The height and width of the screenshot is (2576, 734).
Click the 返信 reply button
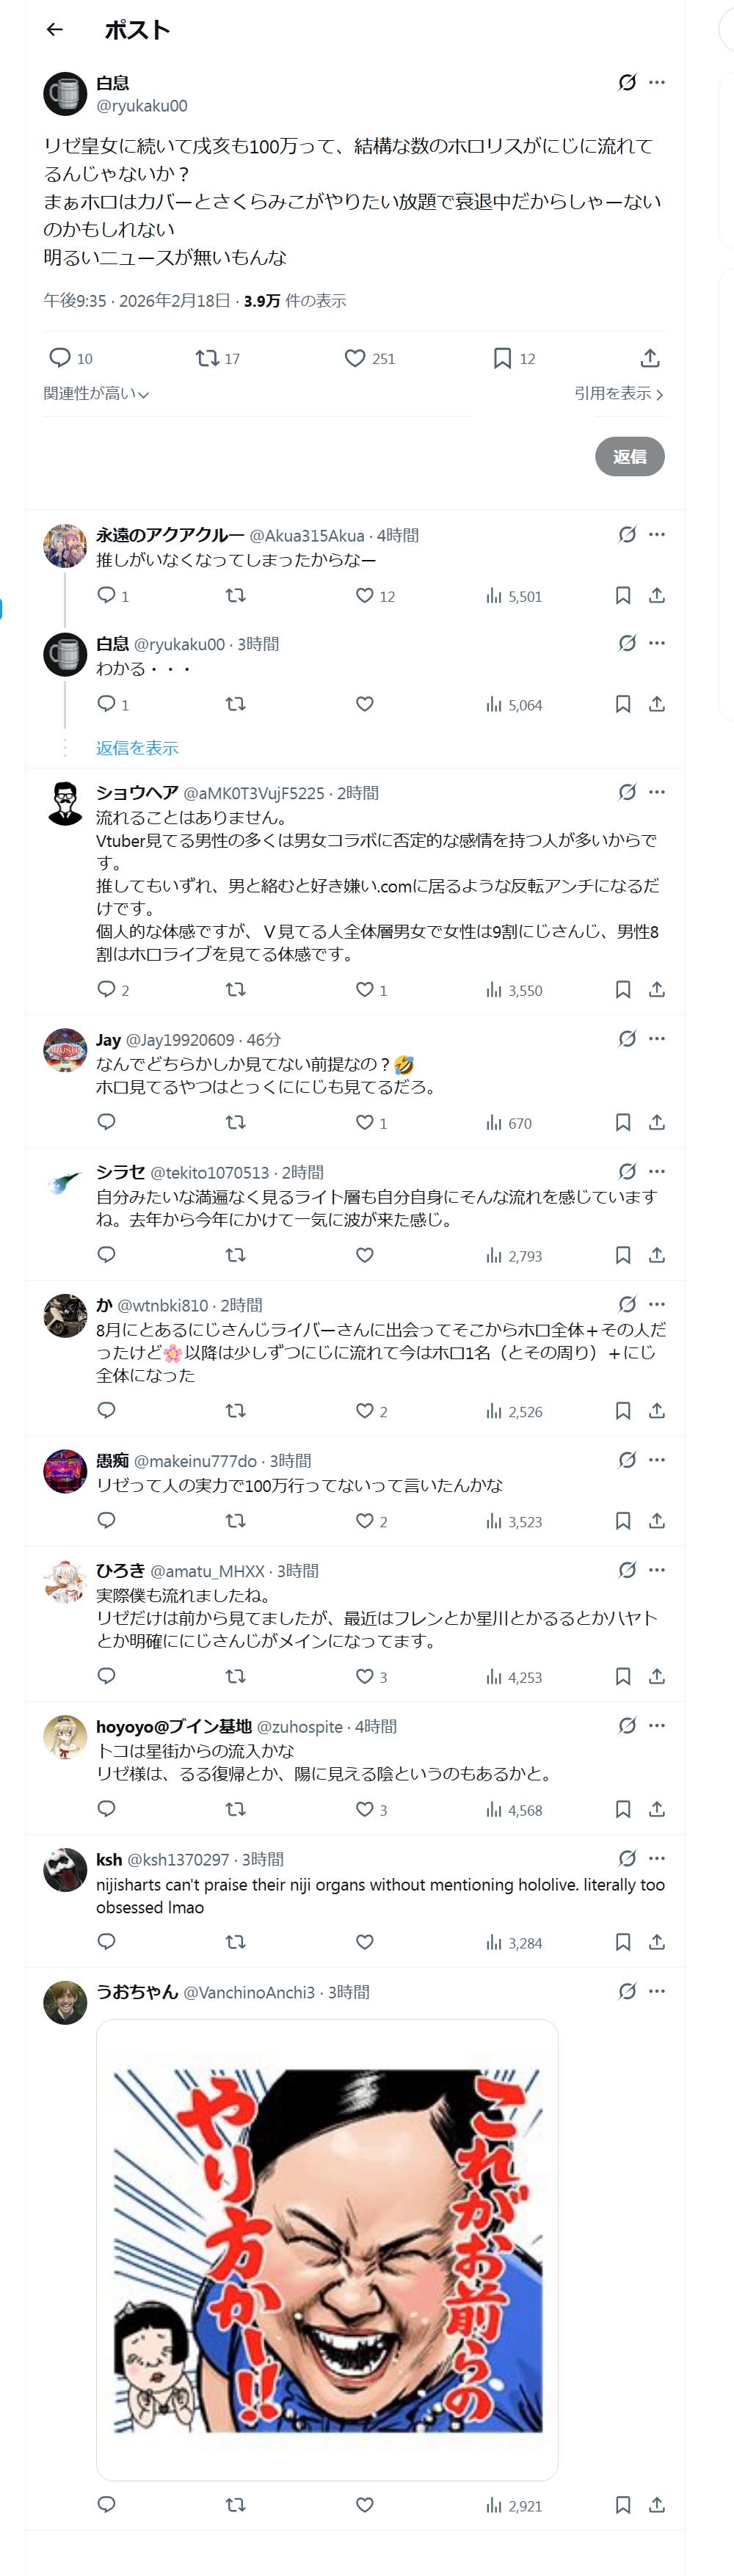pos(630,456)
